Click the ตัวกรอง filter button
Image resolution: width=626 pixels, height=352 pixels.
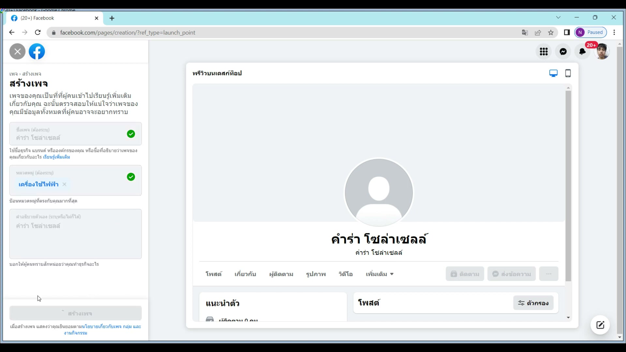pos(533,303)
